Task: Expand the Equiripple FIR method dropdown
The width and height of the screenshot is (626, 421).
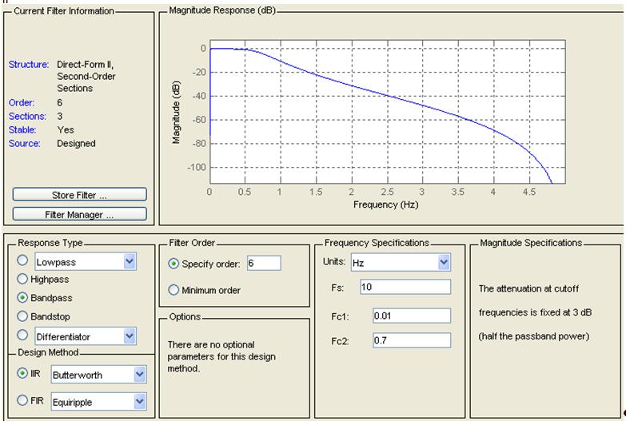Action: tap(140, 402)
